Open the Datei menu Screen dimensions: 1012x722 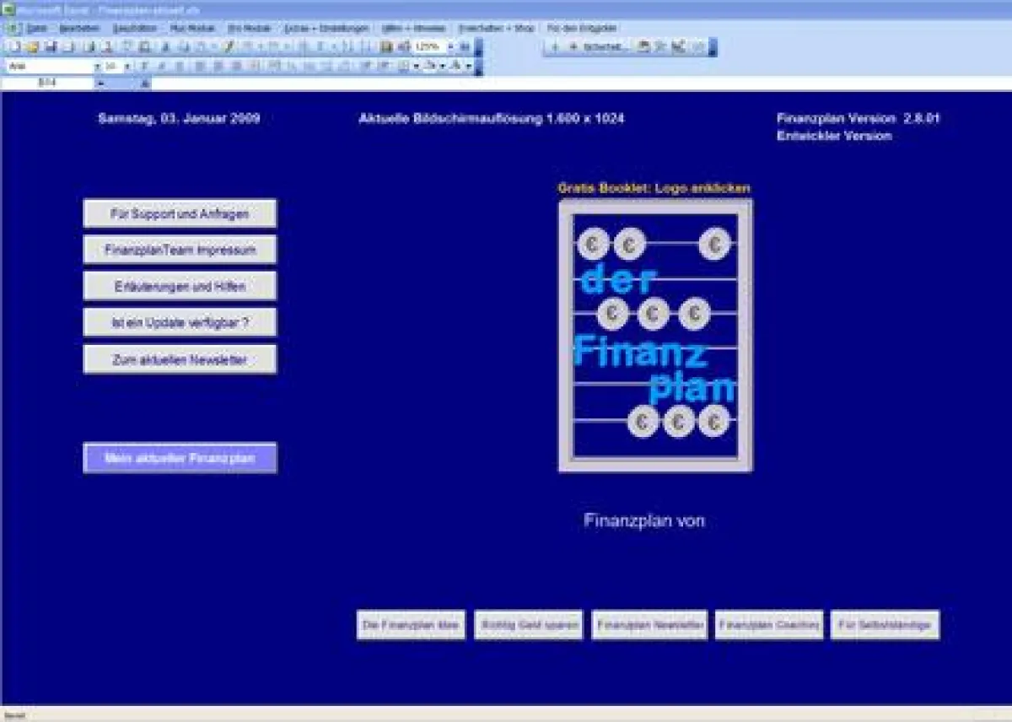tap(36, 28)
